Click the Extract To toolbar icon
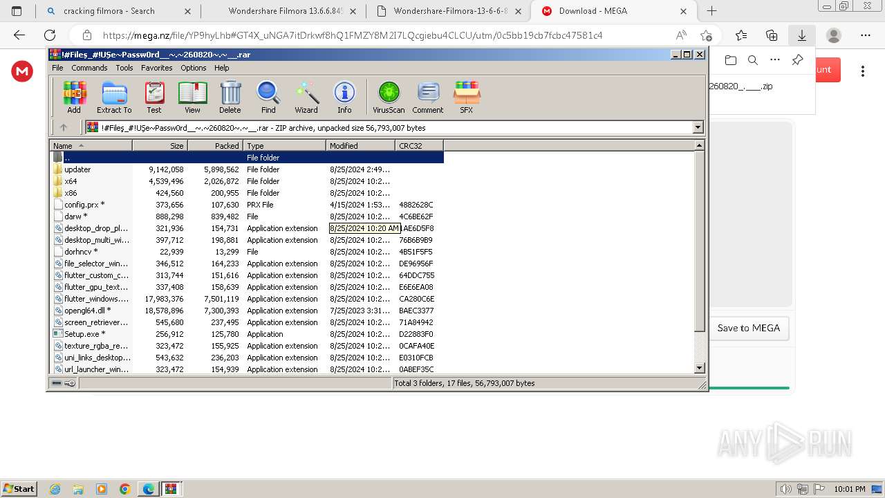 (x=114, y=97)
